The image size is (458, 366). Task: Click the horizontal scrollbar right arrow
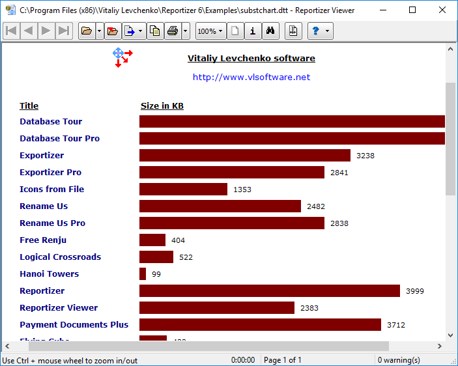point(439,346)
